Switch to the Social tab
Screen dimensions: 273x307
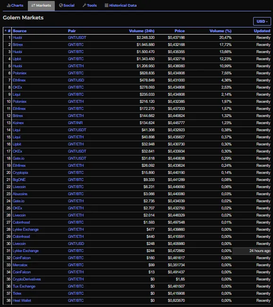(67, 6)
